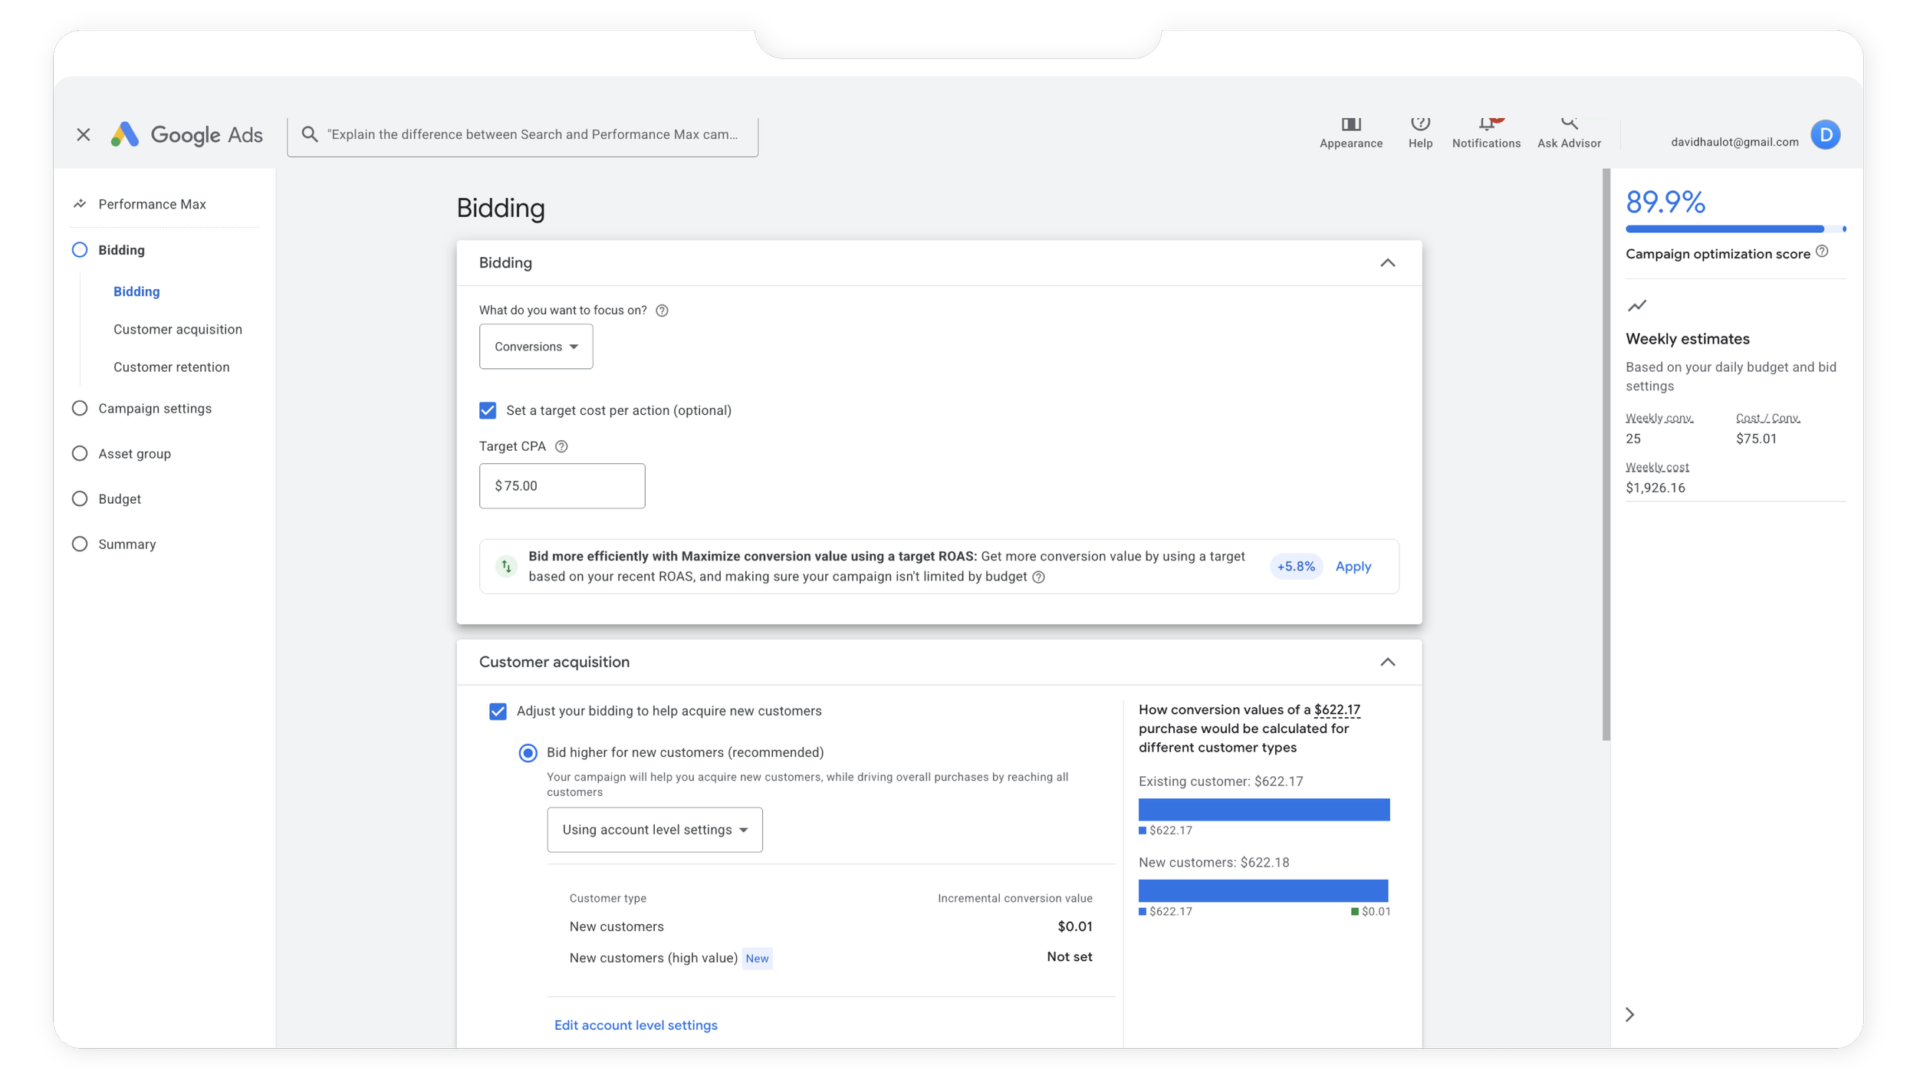This screenshot has width=1917, height=1079.
Task: Click davidhaulot@gmail.com account label
Action: [1735, 142]
